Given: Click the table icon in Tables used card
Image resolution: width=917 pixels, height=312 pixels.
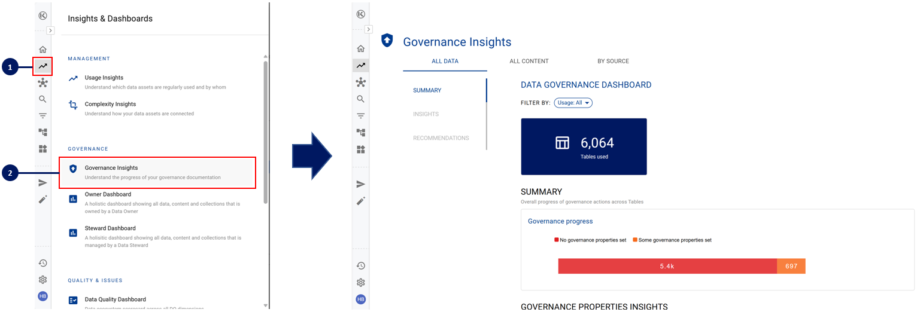Looking at the screenshot, I should (562, 143).
